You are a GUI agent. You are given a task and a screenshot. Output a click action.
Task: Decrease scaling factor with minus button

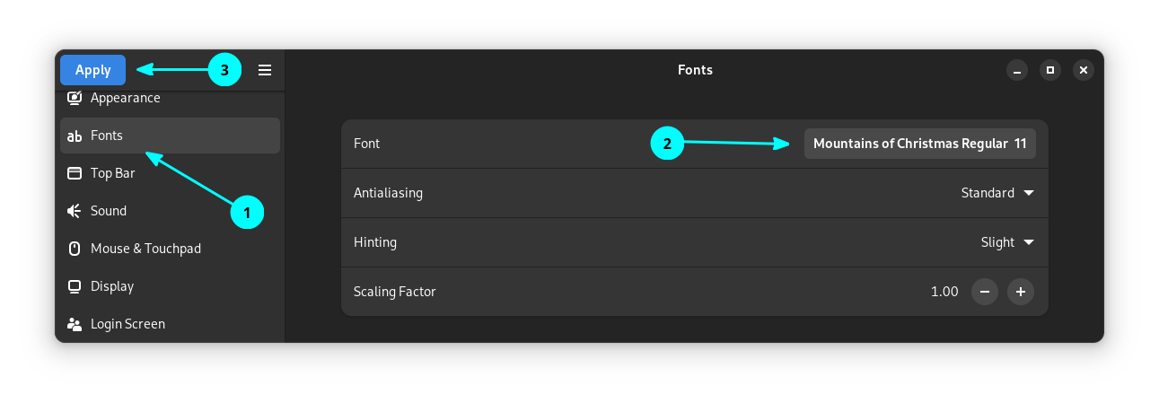pyautogui.click(x=985, y=292)
